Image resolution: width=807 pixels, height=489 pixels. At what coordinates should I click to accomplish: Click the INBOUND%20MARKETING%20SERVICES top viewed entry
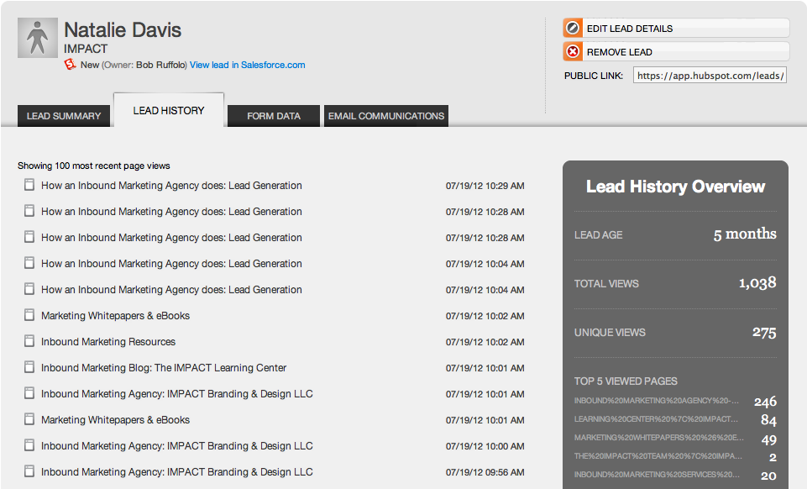pos(657,475)
